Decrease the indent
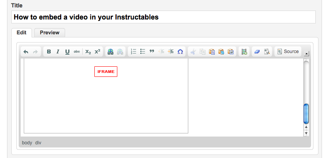329x158 pixels. (161, 51)
